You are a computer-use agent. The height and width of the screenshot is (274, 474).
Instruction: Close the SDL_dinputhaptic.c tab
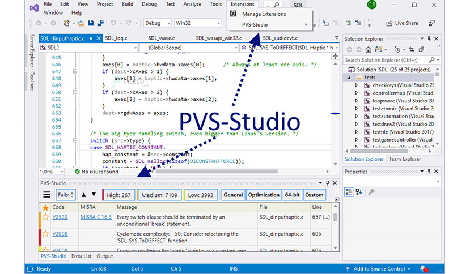coord(99,38)
